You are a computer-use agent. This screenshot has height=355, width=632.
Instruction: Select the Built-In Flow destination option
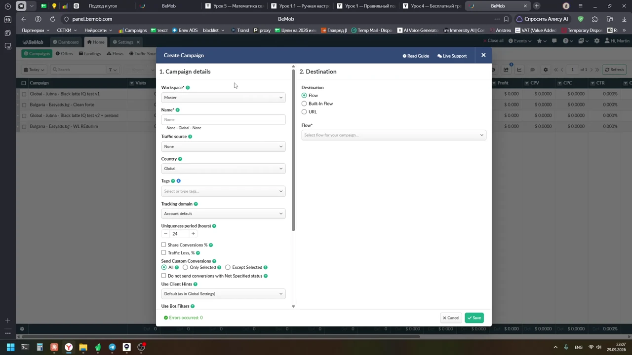pyautogui.click(x=304, y=104)
